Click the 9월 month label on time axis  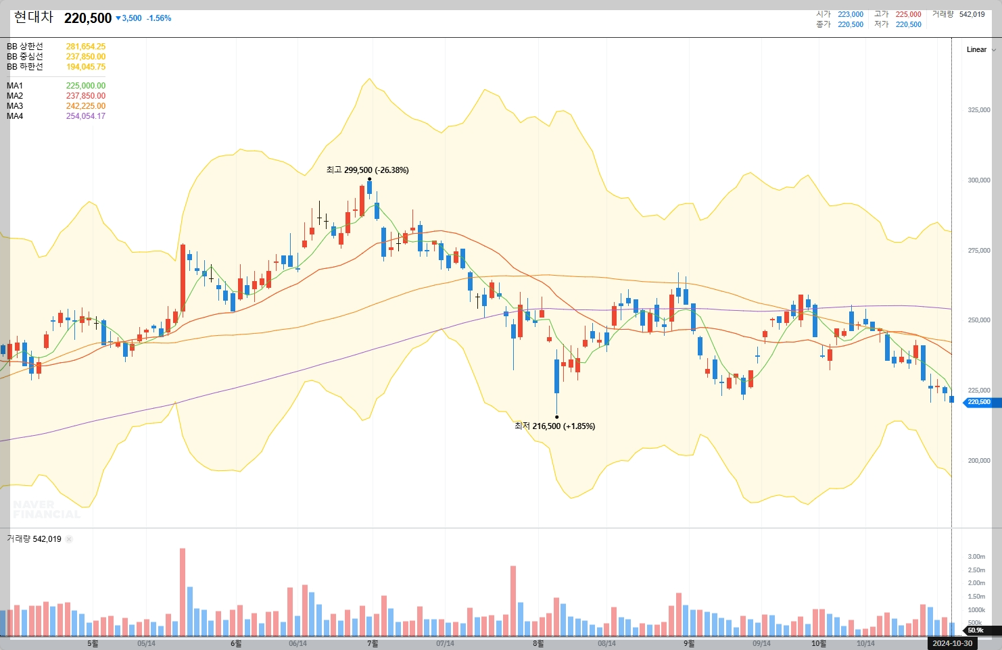click(x=689, y=643)
